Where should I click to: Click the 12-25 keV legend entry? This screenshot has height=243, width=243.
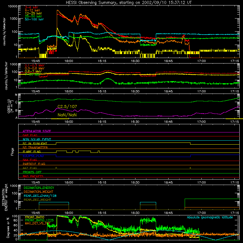[33, 13]
